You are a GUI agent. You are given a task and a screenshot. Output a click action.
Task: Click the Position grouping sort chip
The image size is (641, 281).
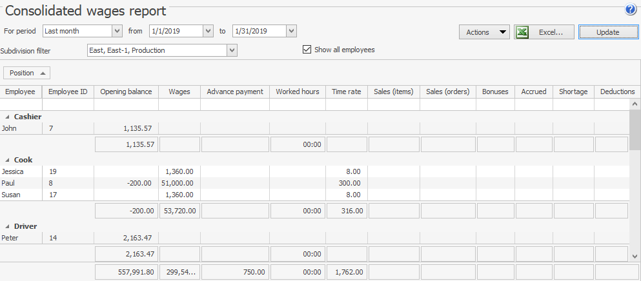click(27, 73)
